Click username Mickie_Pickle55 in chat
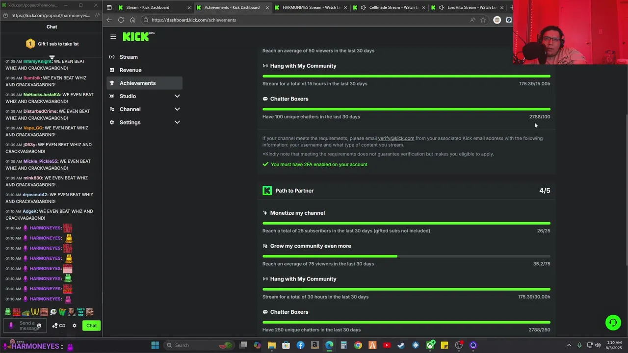Image resolution: width=628 pixels, height=353 pixels. point(40,161)
